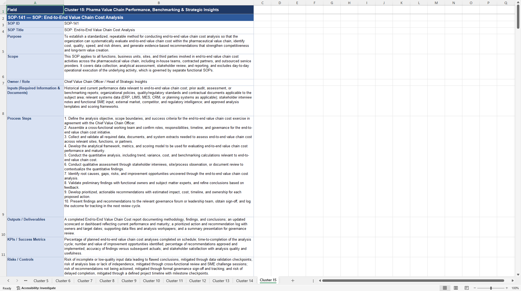
Task: Select column Q header
Action: tap(506, 3)
